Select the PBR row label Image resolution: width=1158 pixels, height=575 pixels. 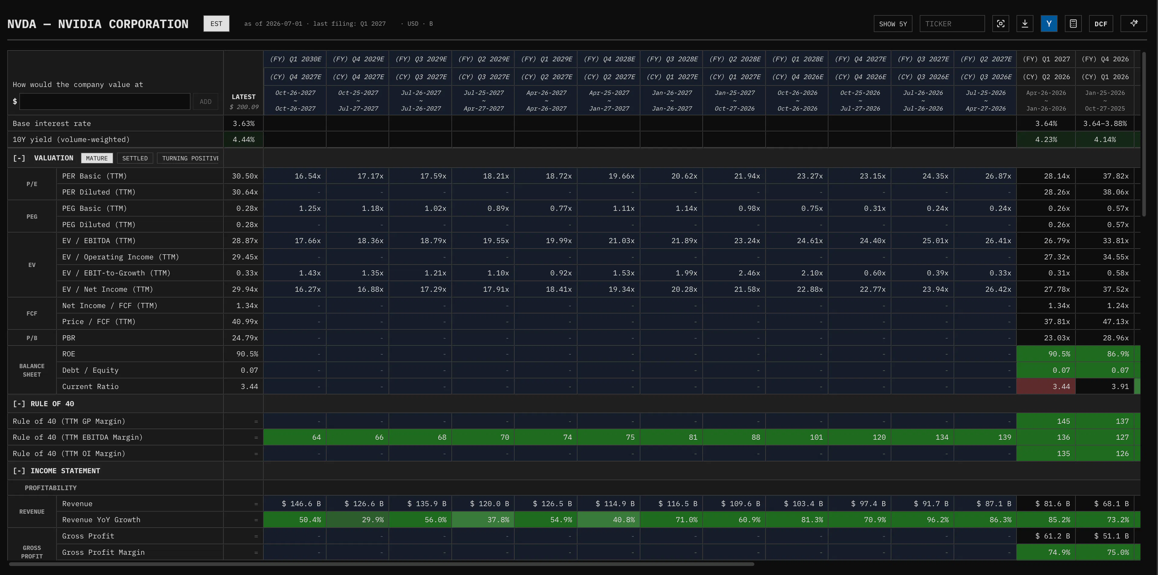pos(69,338)
